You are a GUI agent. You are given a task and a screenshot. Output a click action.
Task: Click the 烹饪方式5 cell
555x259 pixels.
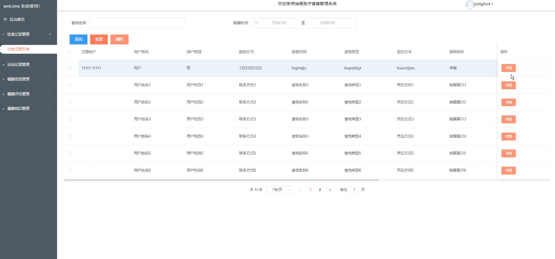coord(405,153)
